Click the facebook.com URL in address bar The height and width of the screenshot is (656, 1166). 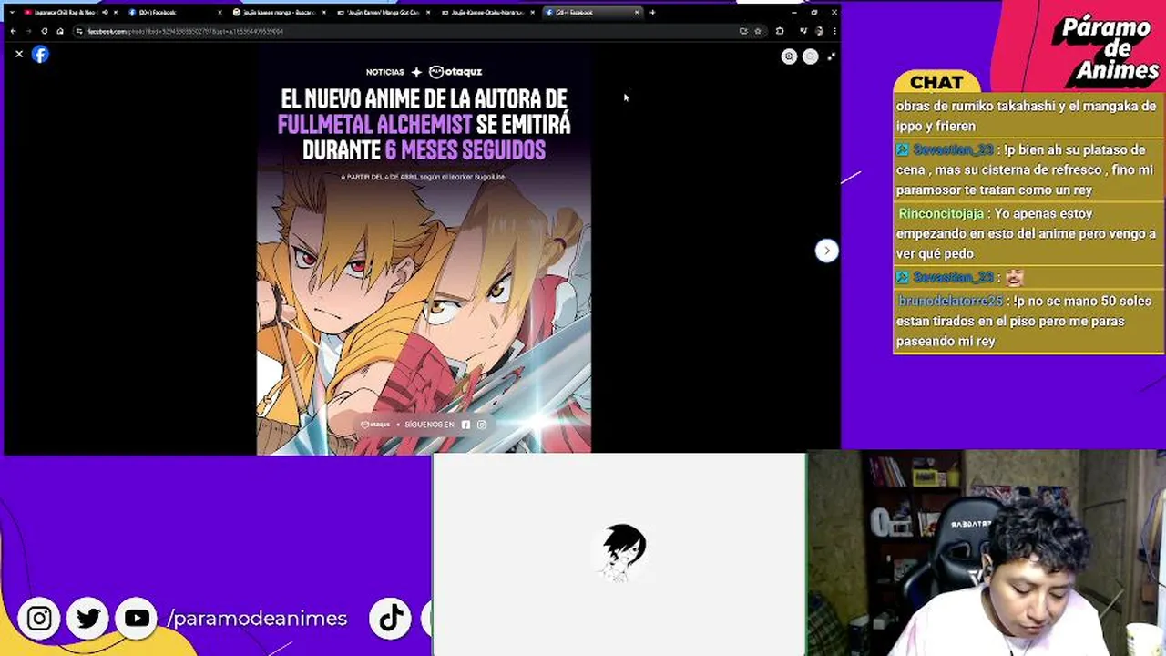(x=185, y=31)
